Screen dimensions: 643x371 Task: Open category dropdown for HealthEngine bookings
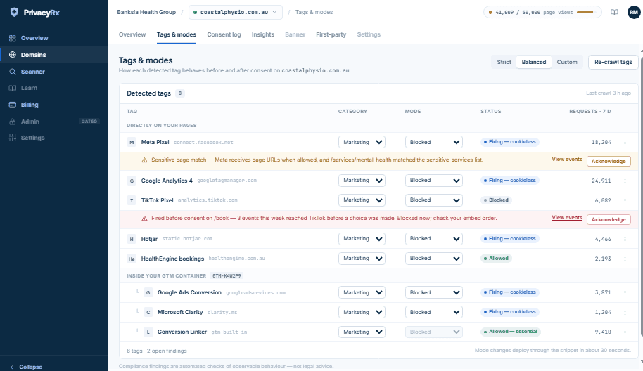(x=362, y=258)
